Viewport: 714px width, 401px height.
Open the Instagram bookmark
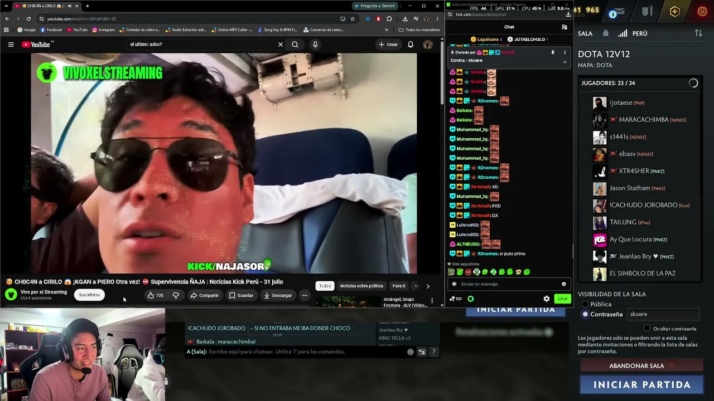point(104,30)
